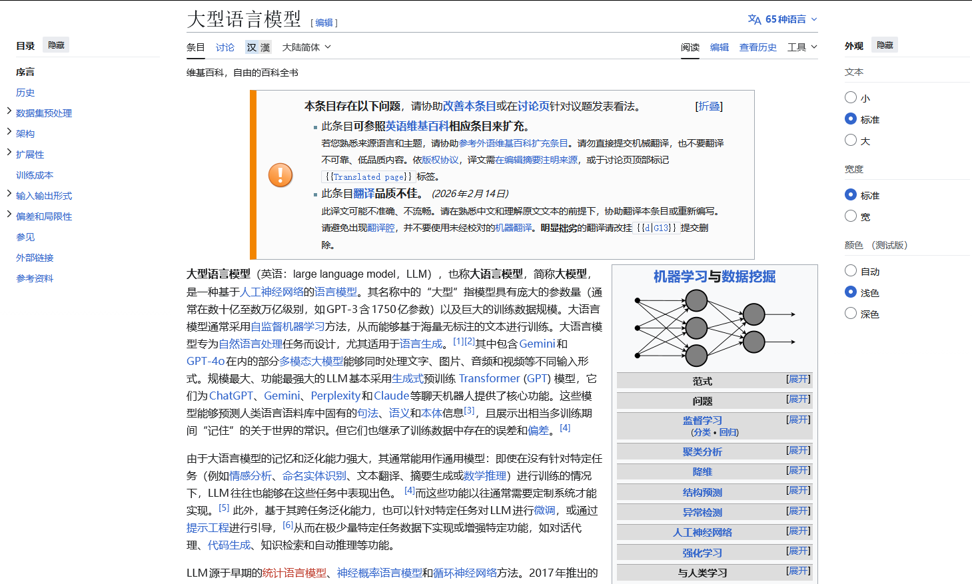Expand the 人工神经网络 row
The width and height of the screenshot is (972, 584).
(x=798, y=531)
